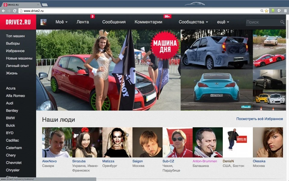The width and height of the screenshot is (289, 181).
Task: Open Olesska profile name link
Action: pyautogui.click(x=259, y=161)
